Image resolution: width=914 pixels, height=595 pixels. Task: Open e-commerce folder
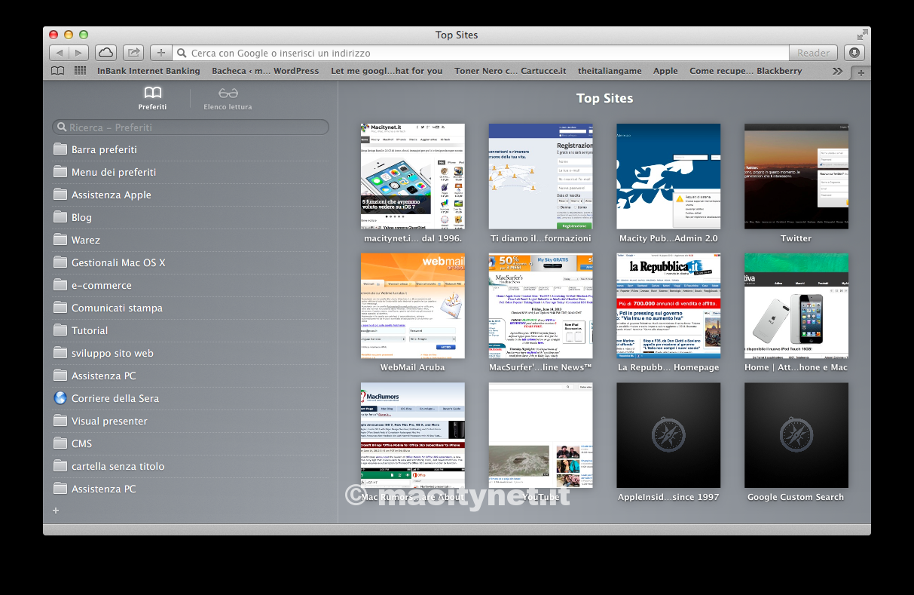click(x=190, y=285)
